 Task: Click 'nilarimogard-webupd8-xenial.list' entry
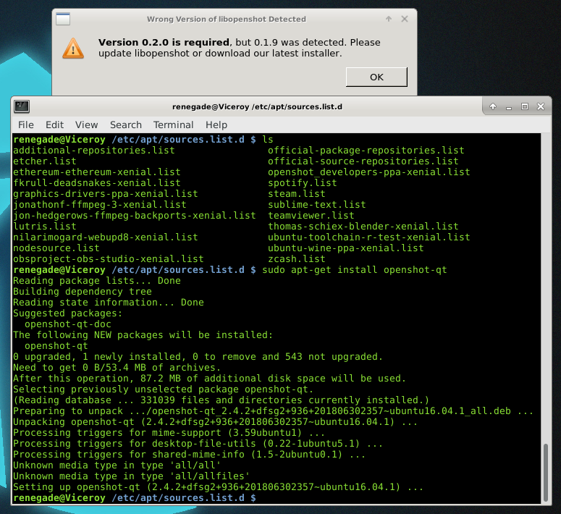[106, 237]
